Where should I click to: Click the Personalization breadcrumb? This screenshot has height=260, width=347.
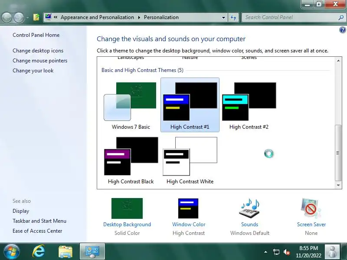point(161,17)
